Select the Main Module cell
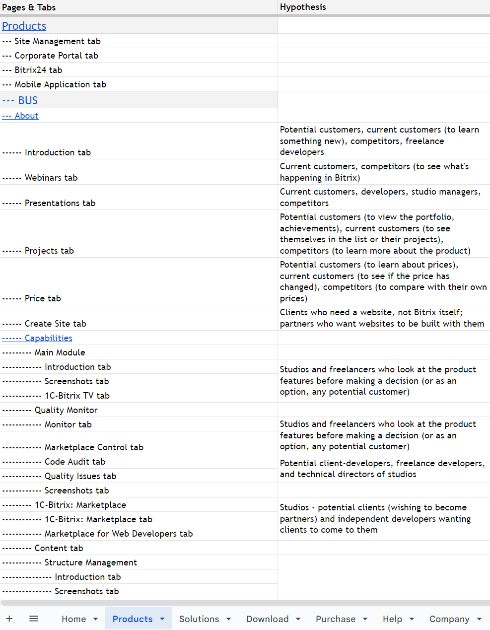Image resolution: width=490 pixels, height=630 pixels. 139,352
